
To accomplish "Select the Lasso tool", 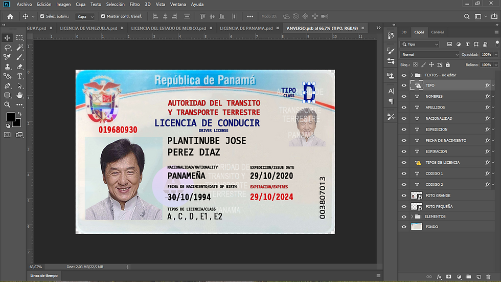I will (7, 47).
